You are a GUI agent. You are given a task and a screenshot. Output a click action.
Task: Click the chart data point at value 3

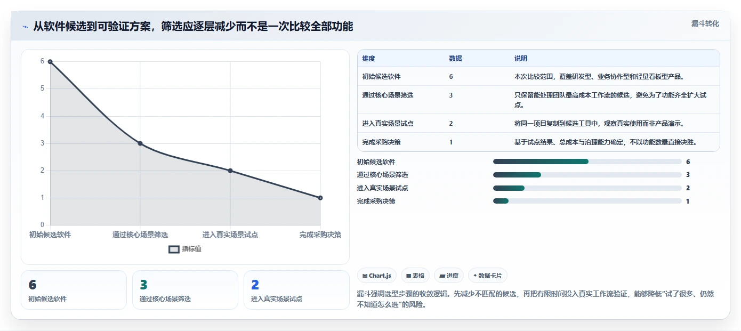click(x=140, y=143)
